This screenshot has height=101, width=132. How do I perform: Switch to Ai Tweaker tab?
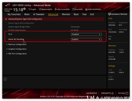pos(39,14)
